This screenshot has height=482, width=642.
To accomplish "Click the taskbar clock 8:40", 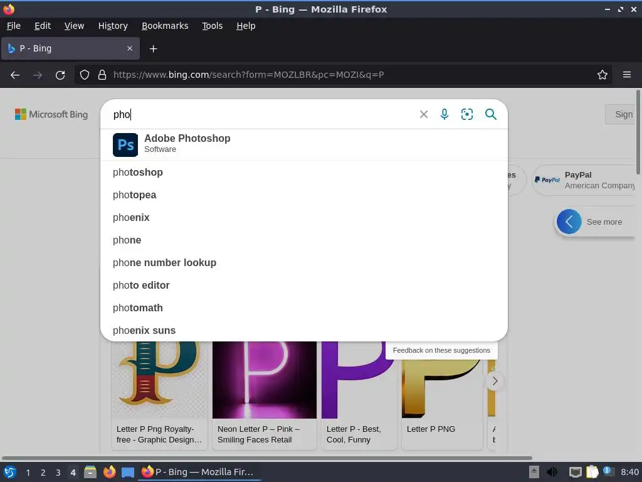I will click(x=629, y=472).
